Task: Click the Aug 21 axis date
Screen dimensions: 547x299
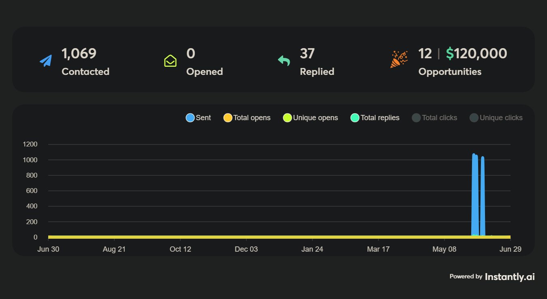Action: (x=114, y=249)
